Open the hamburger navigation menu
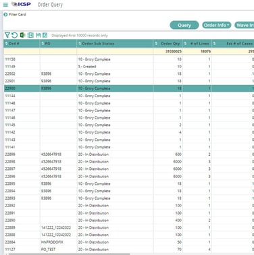 (x=5, y=5)
